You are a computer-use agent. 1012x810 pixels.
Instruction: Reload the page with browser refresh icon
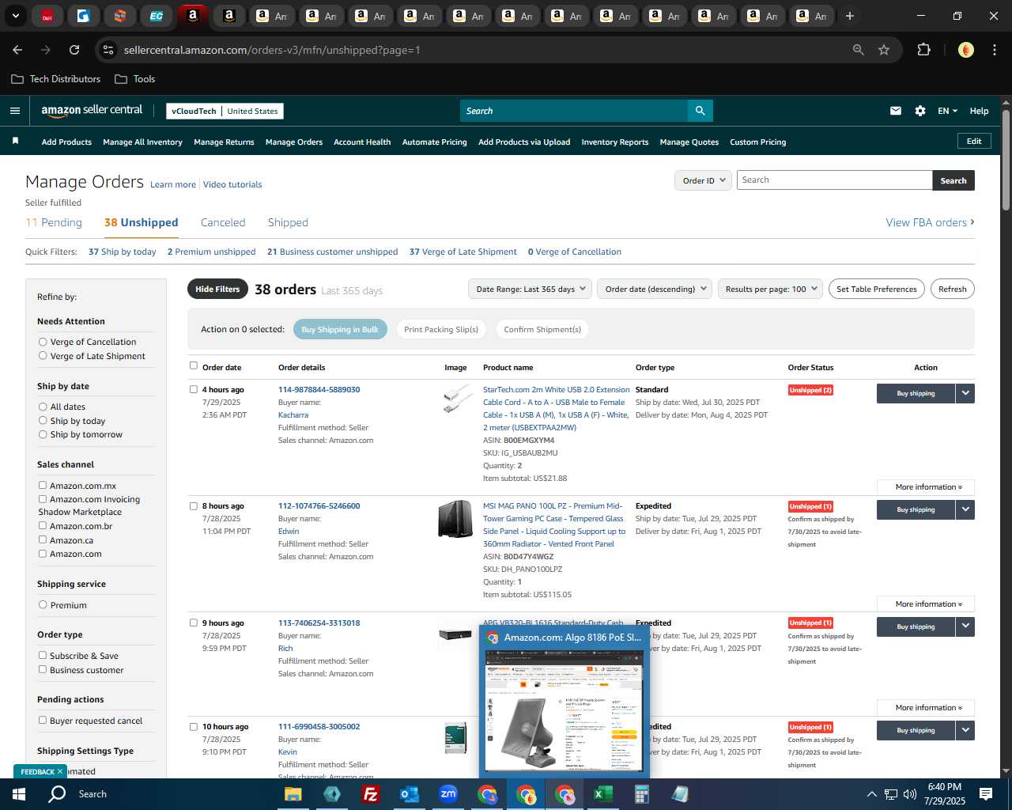(x=74, y=50)
